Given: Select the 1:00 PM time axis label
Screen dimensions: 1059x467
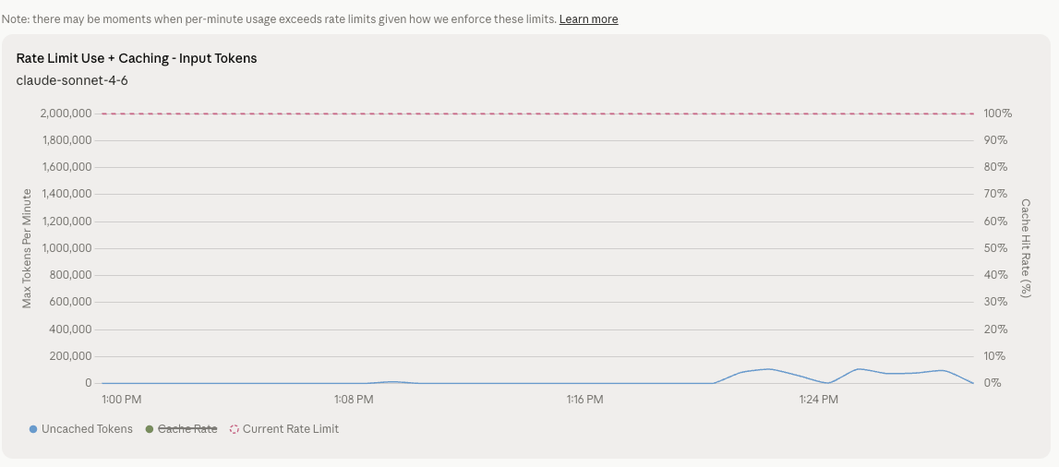Looking at the screenshot, I should (x=121, y=400).
